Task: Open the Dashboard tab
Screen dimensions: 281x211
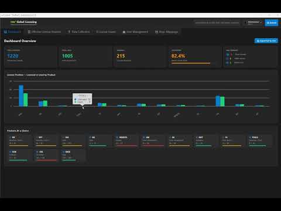Action: [x=12, y=32]
